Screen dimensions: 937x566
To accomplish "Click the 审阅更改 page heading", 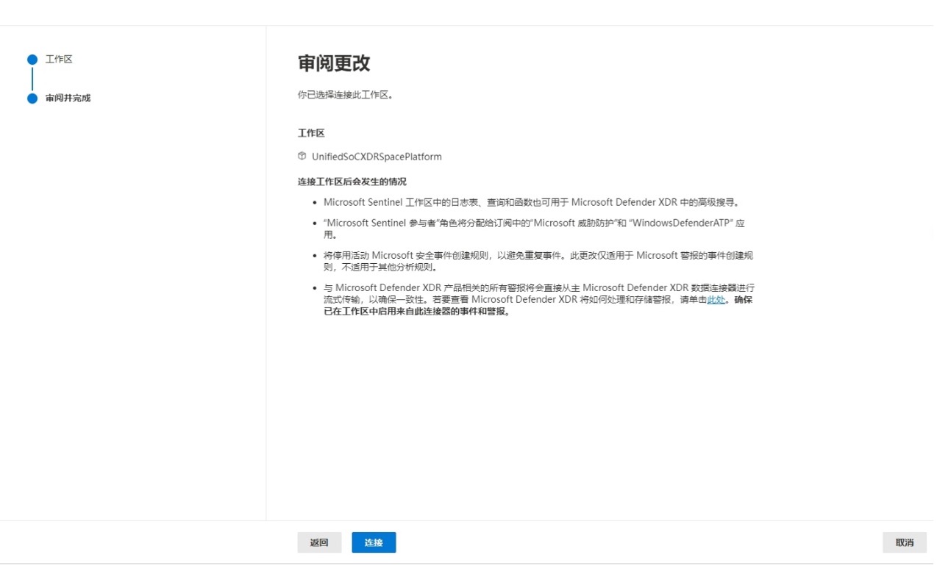I will click(x=334, y=63).
